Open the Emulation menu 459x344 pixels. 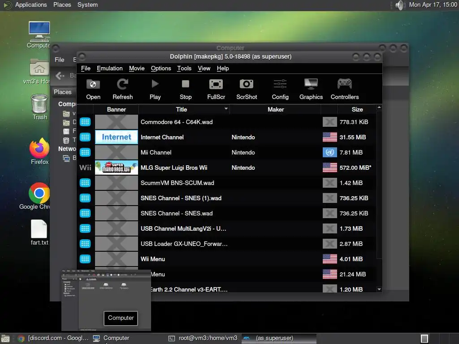tap(110, 68)
